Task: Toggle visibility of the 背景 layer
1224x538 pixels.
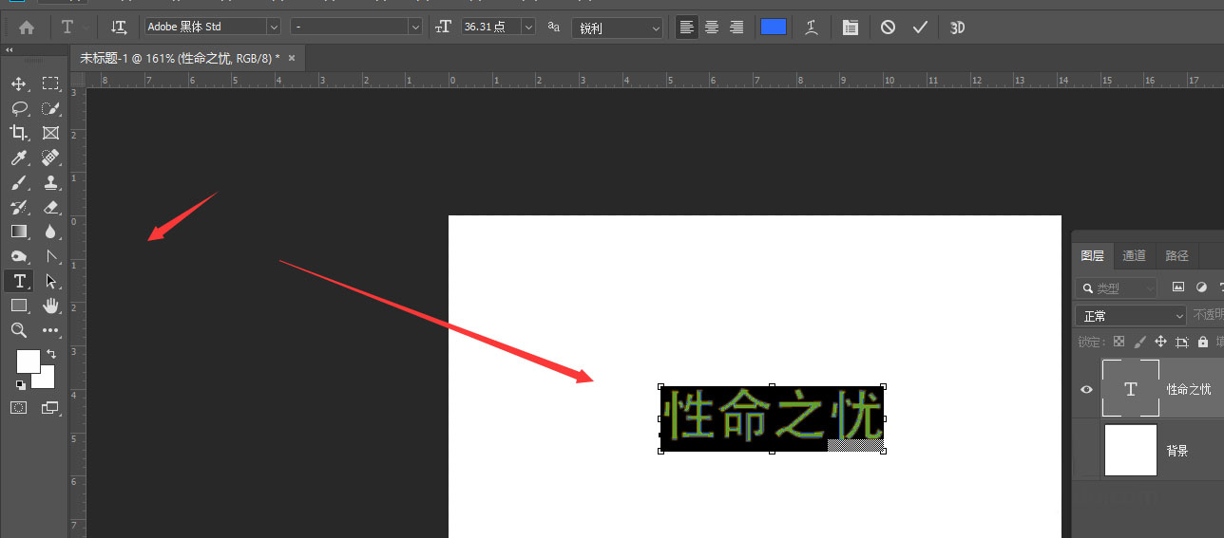Action: (x=1087, y=450)
